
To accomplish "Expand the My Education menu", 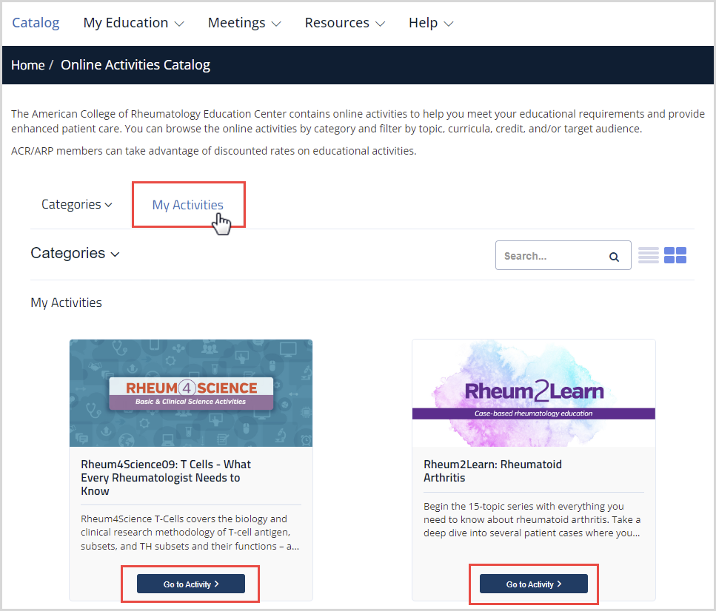I will click(x=133, y=23).
